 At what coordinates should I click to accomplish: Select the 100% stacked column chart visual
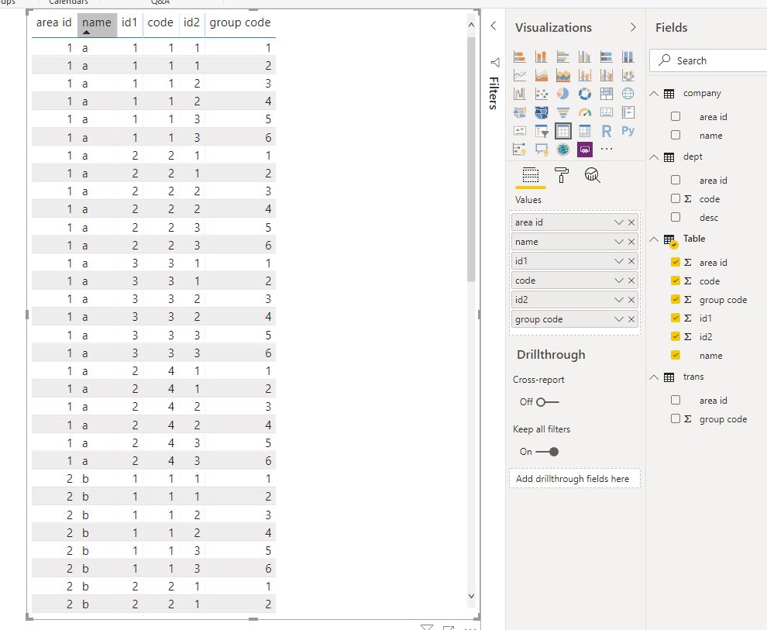point(628,57)
